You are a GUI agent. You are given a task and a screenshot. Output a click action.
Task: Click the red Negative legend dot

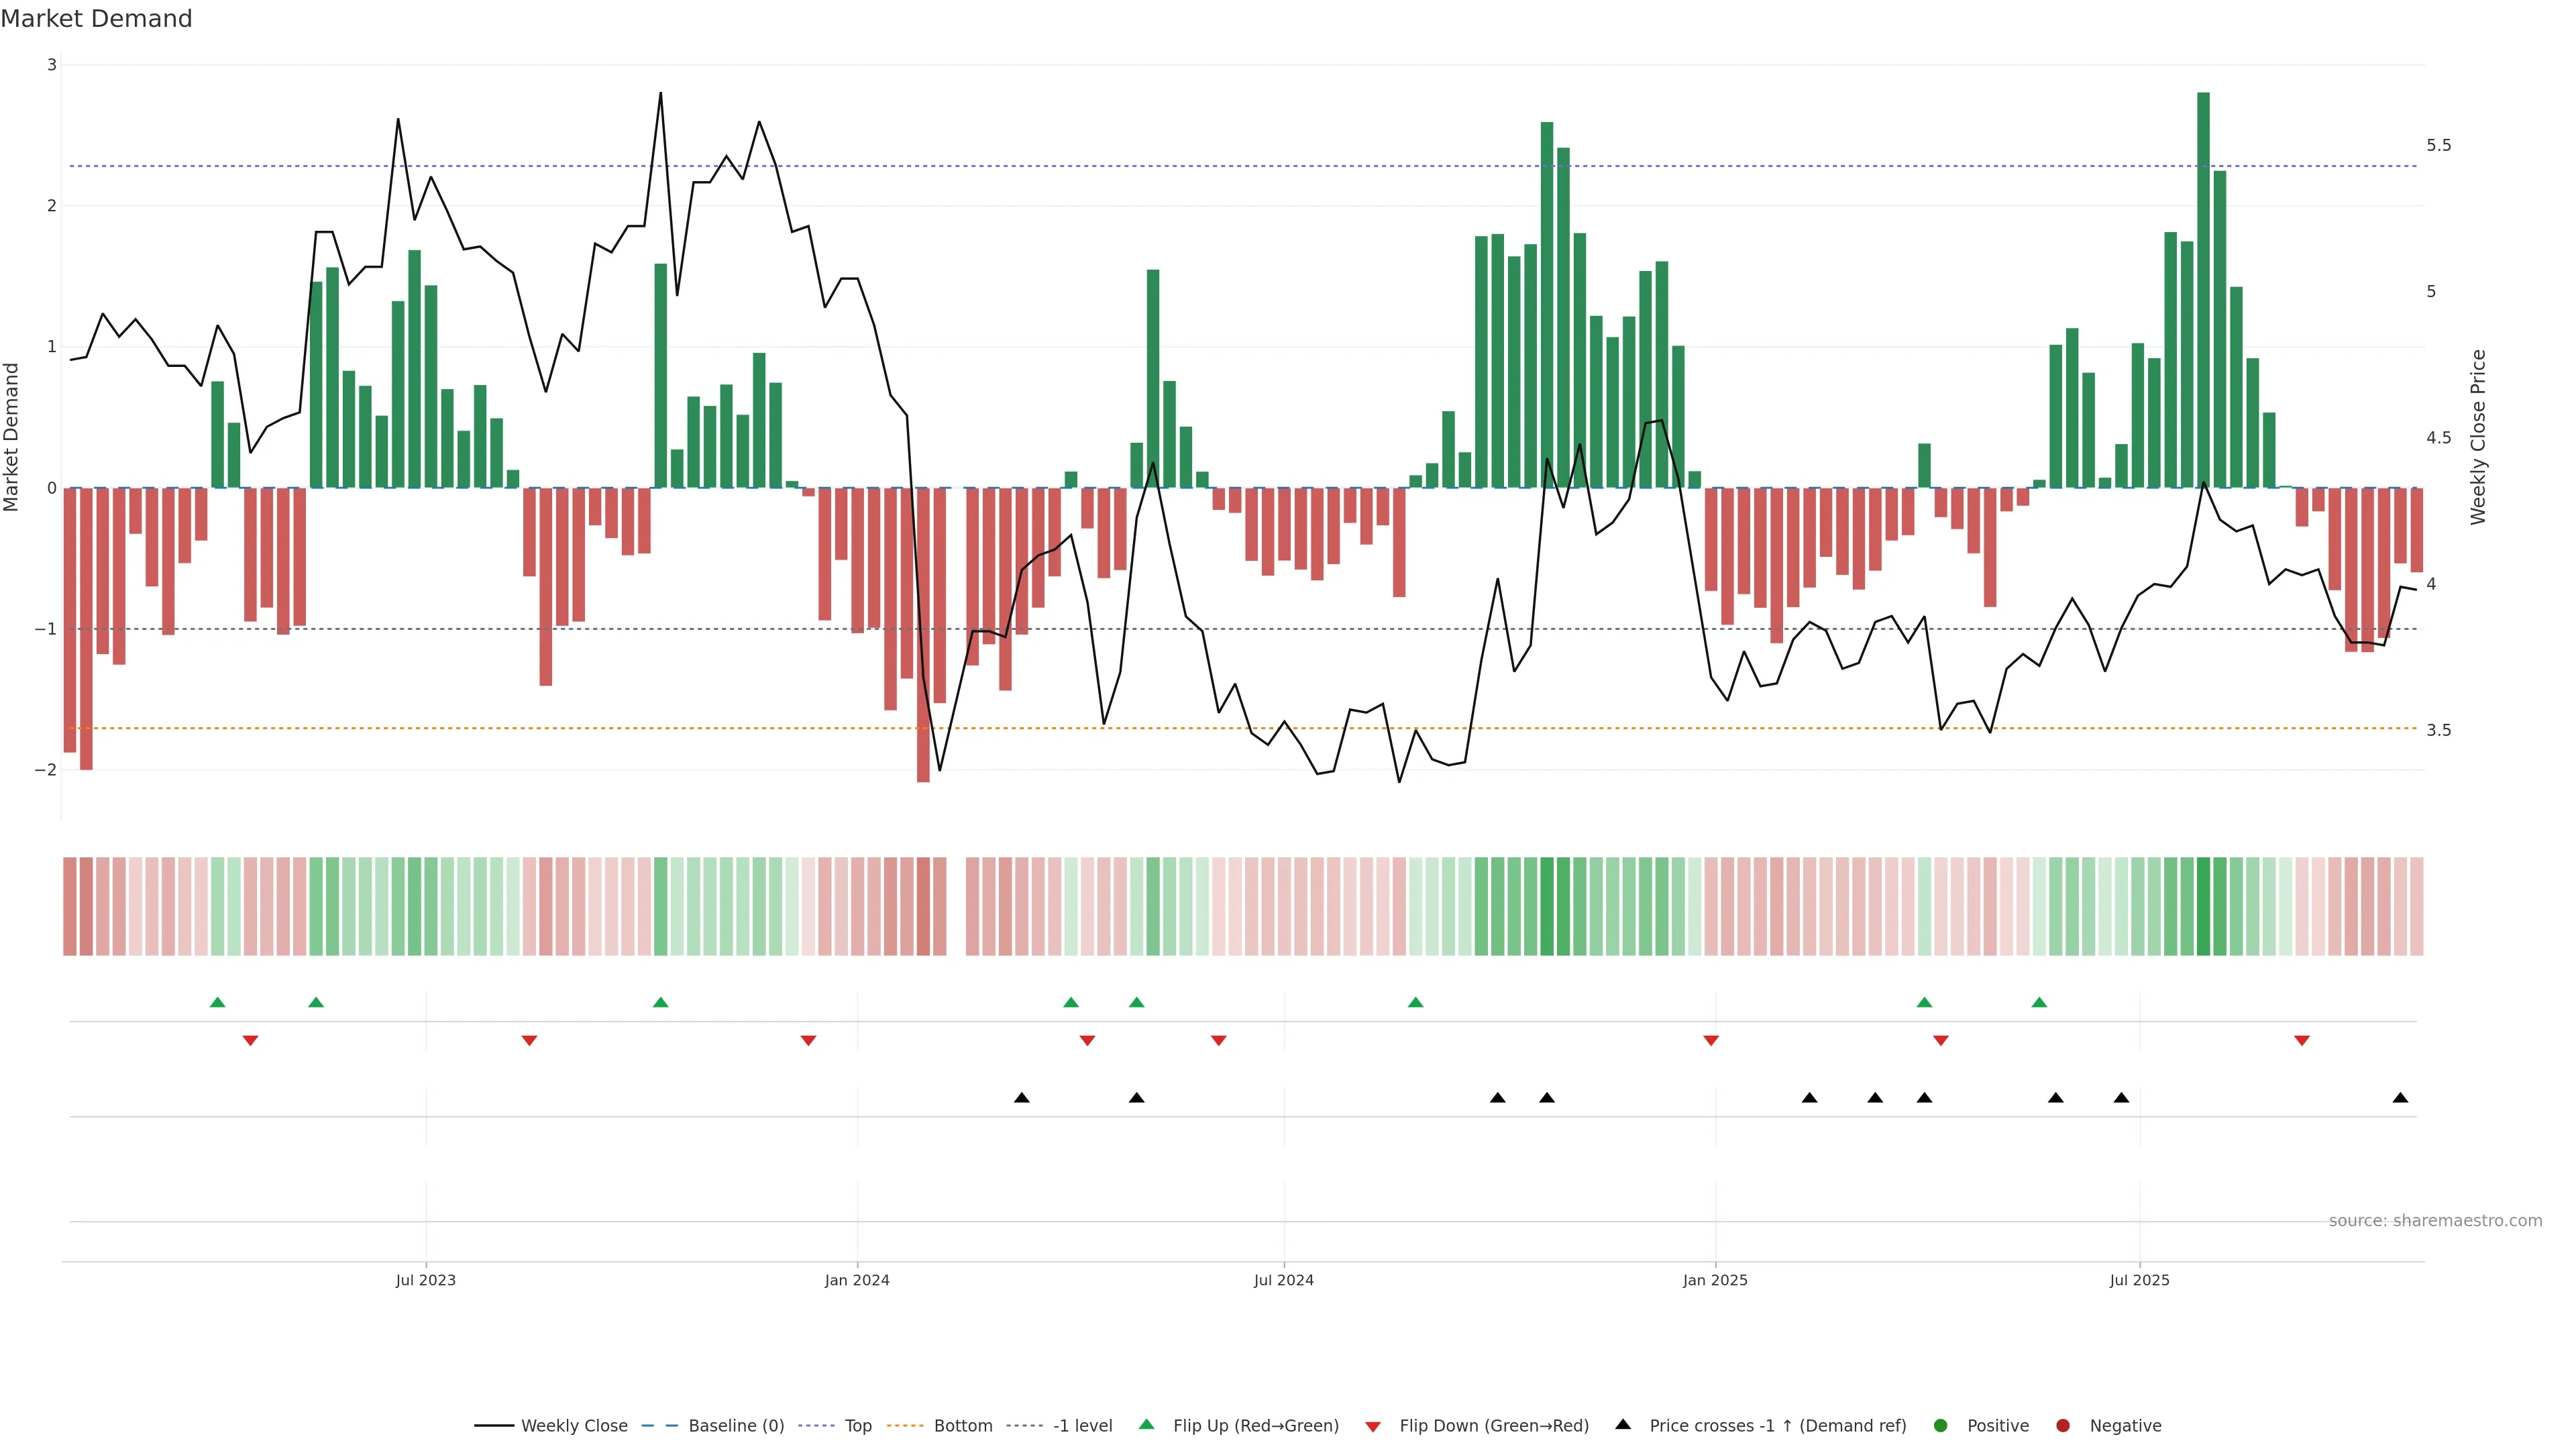click(x=2063, y=1425)
